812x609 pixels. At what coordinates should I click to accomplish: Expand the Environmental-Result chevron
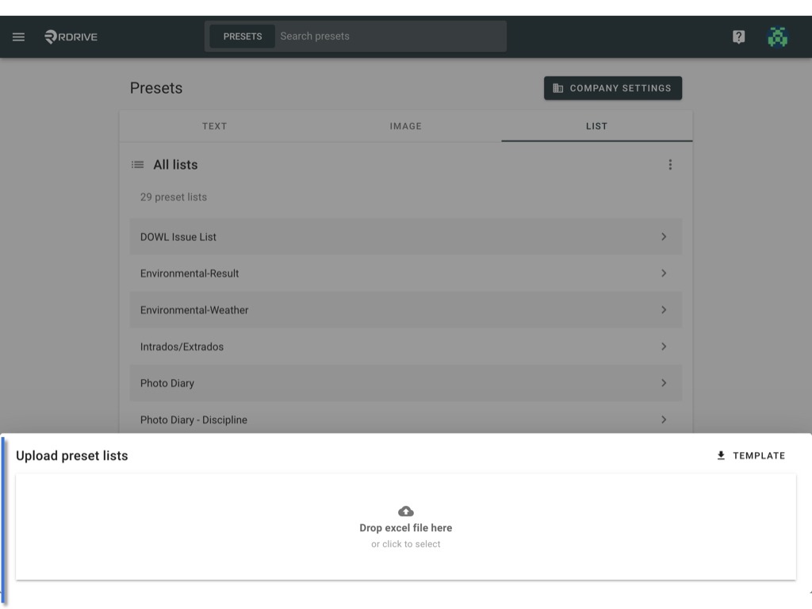pyautogui.click(x=664, y=273)
